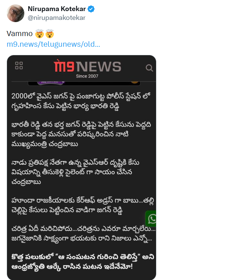Open Nirupama Kotekar's profile avatar
This screenshot has width=226, height=280.
pos(15,13)
